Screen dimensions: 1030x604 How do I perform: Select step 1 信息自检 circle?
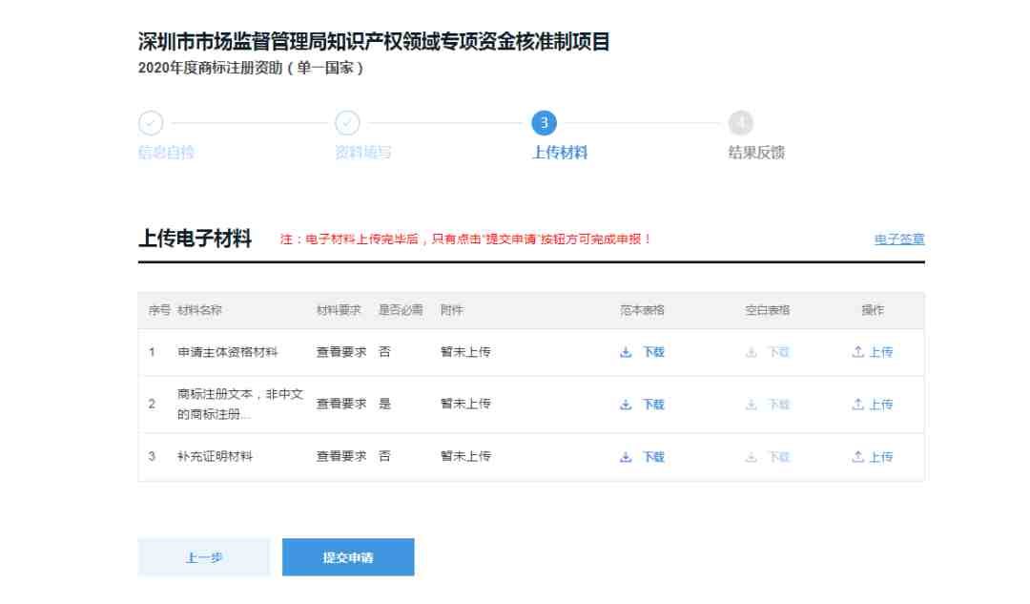point(151,123)
